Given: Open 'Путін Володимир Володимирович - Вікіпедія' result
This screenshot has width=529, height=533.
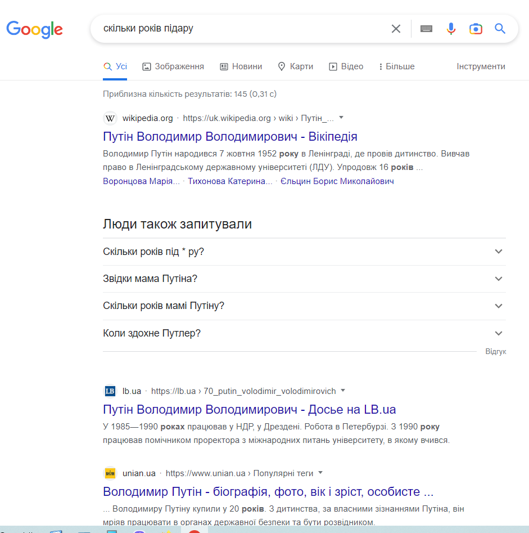Looking at the screenshot, I should click(230, 136).
